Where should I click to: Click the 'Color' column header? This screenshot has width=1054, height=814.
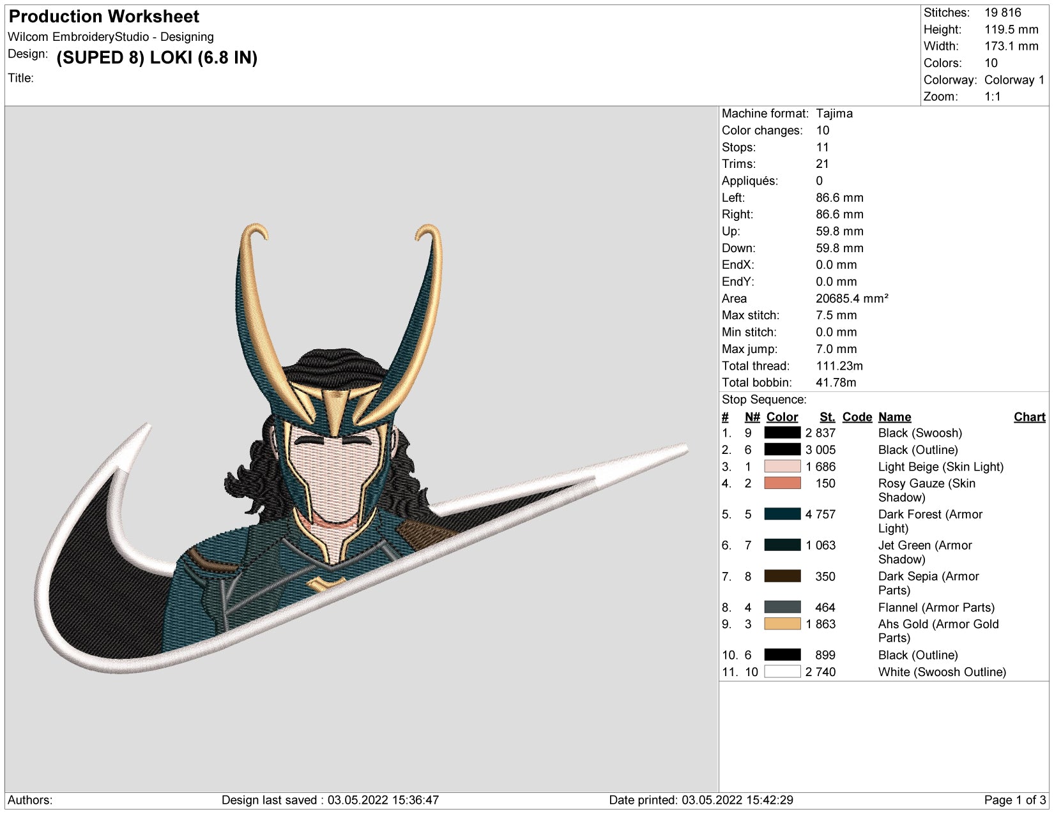[x=782, y=417]
